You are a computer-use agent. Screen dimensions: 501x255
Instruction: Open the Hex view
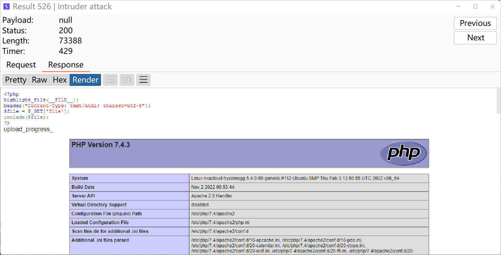pyautogui.click(x=60, y=80)
